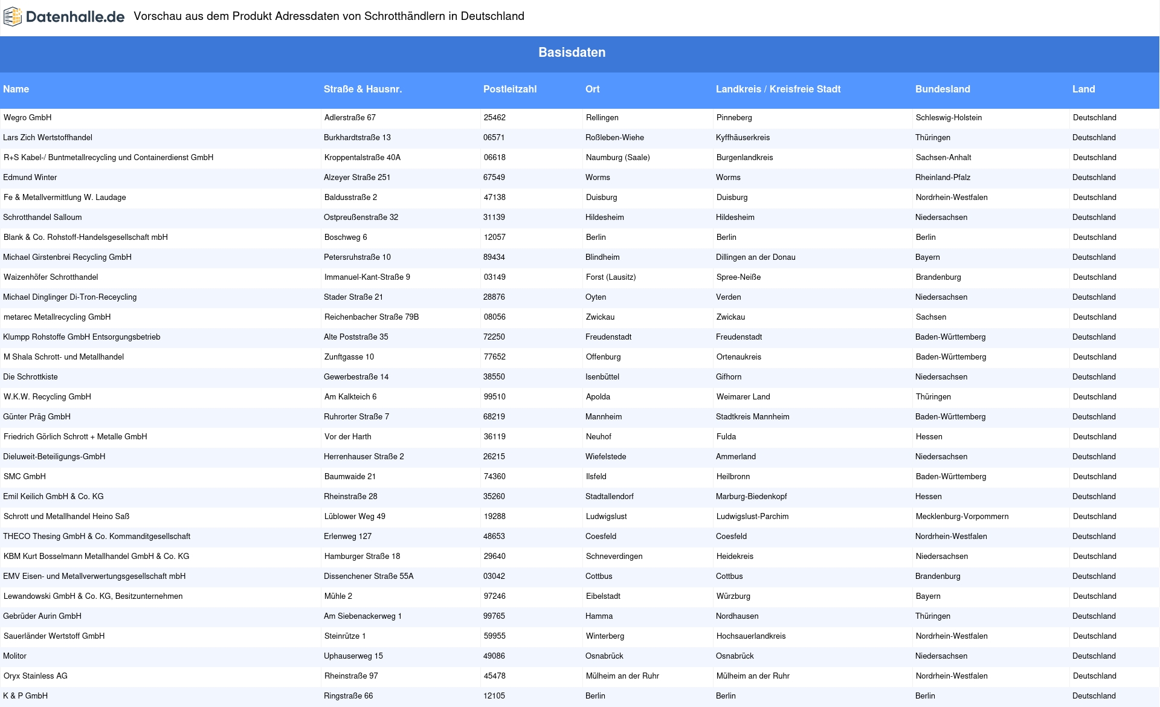
Task: Click Schrotthandel Salloum entry
Action: coord(42,218)
